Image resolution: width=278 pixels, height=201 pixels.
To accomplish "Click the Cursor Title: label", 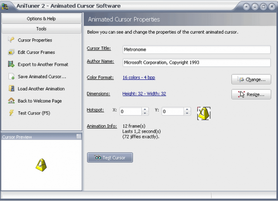I will click(99, 48).
